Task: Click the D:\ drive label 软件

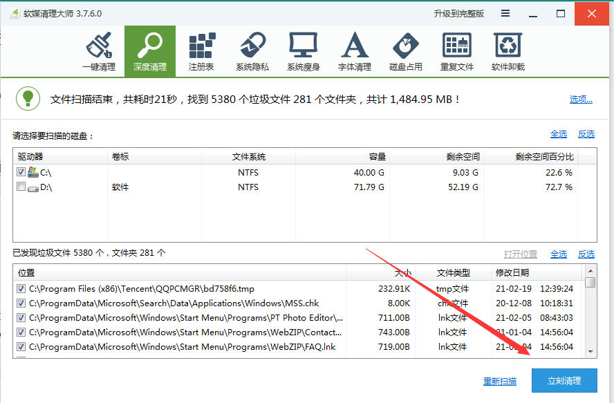Action: (120, 187)
